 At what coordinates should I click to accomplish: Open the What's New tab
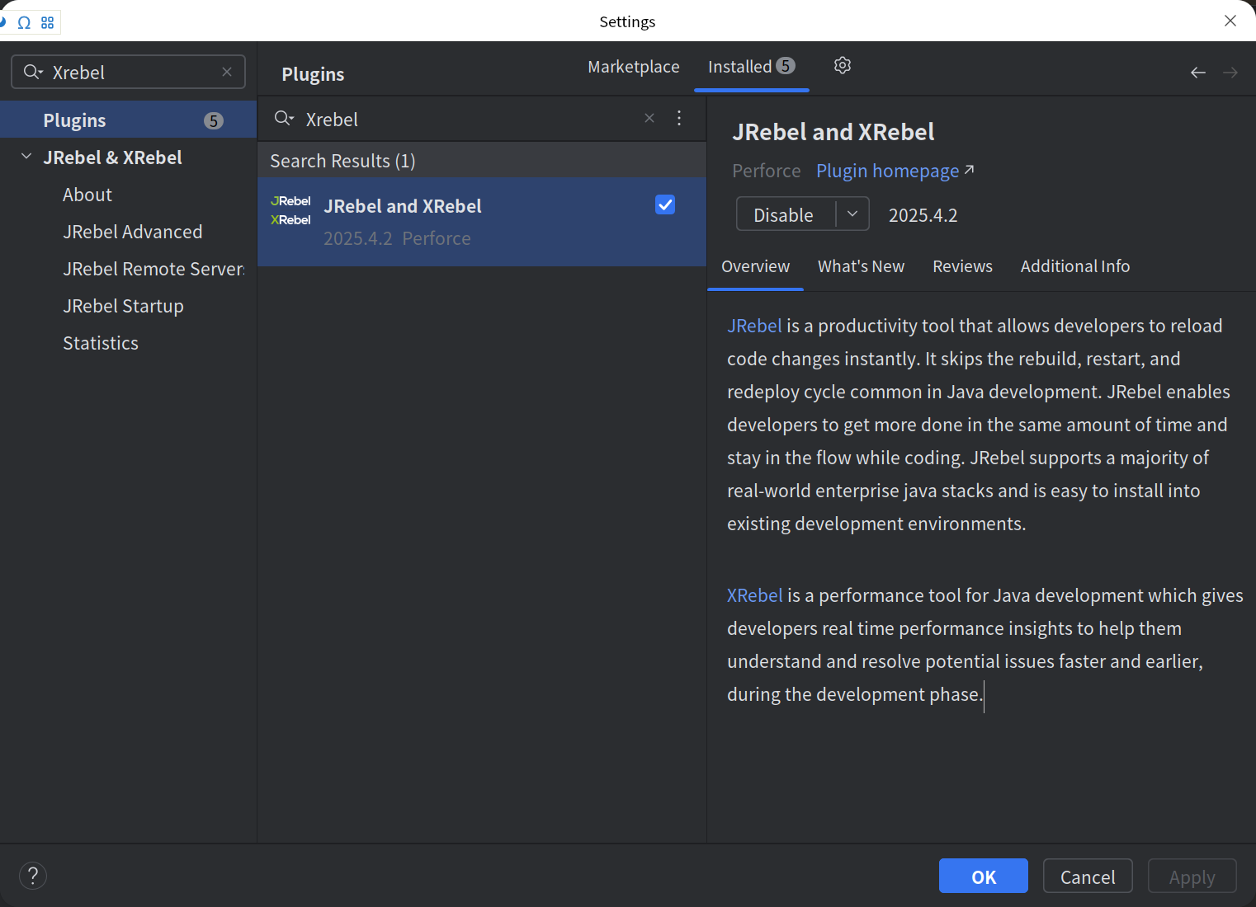click(861, 266)
